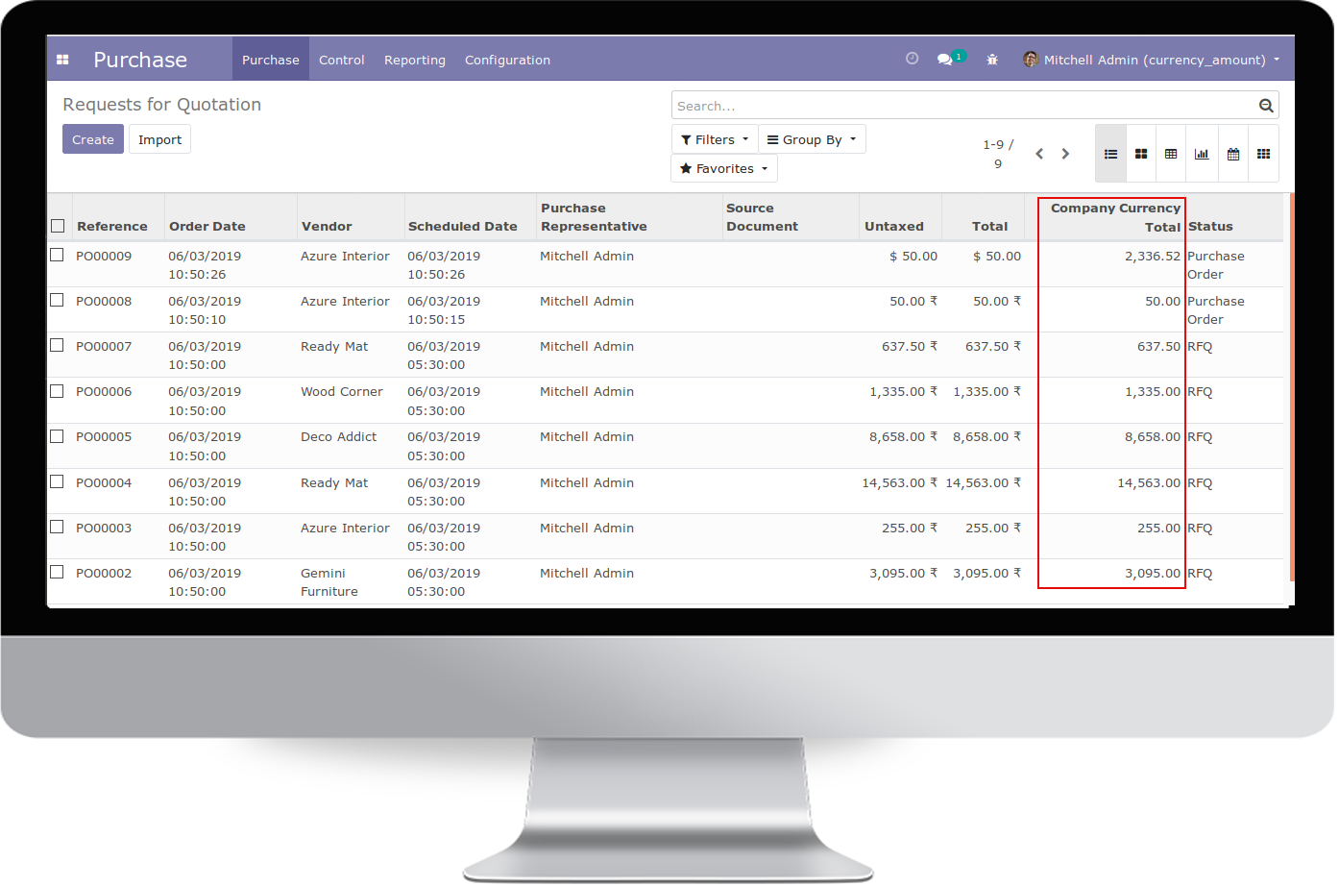
Task: Switch to activity grid view
Action: (1264, 154)
